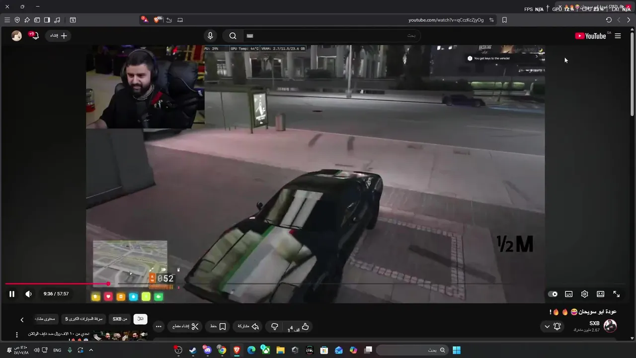The height and width of the screenshot is (358, 636).
Task: Pause the video playback
Action: point(12,294)
